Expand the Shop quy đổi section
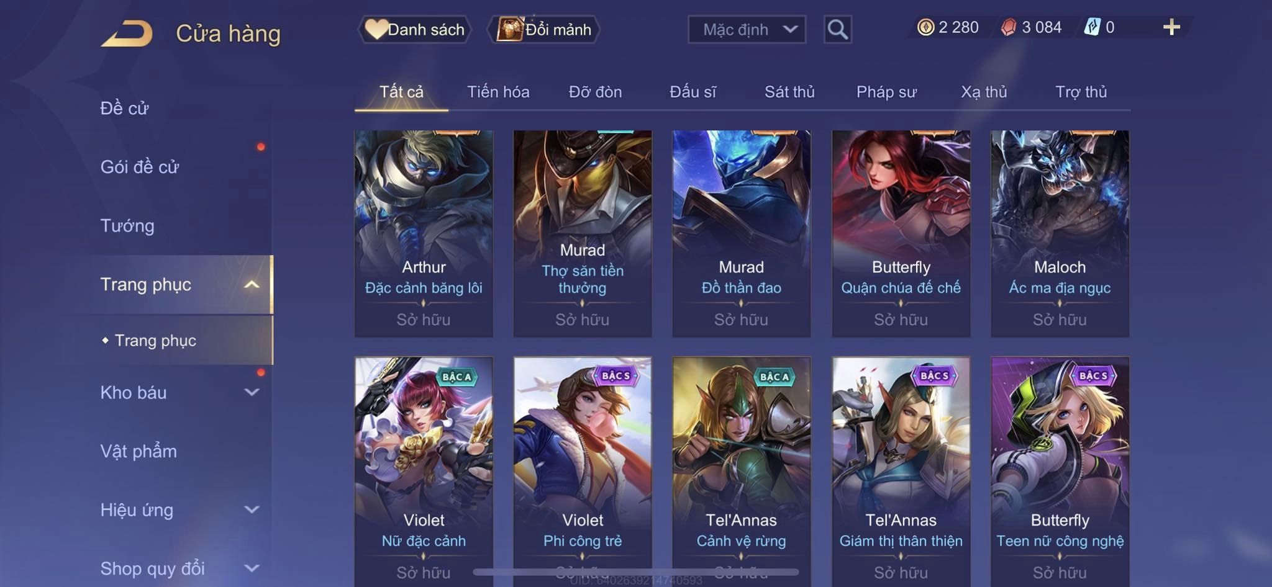 pyautogui.click(x=252, y=568)
